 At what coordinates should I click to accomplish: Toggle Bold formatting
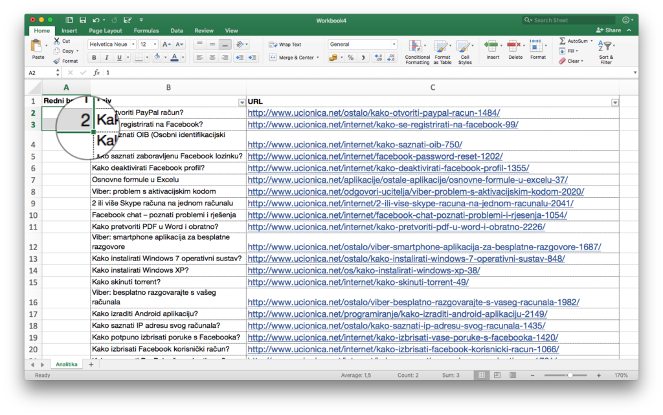(x=95, y=58)
